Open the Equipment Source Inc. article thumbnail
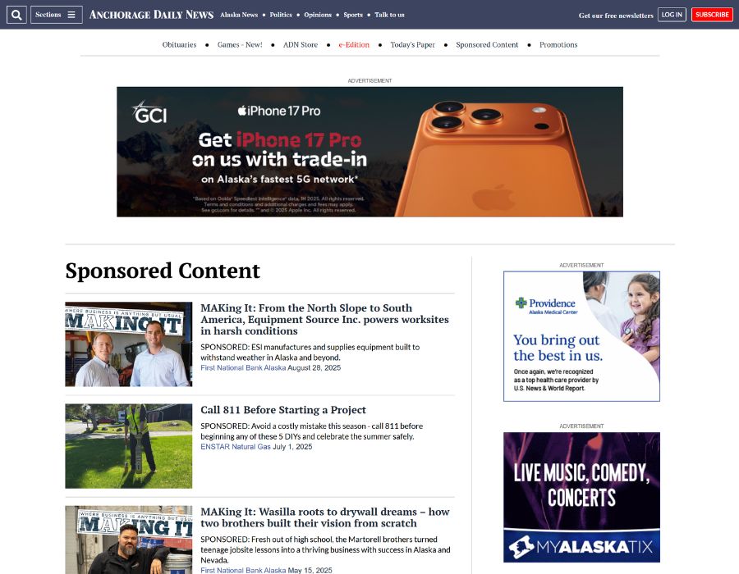This screenshot has height=574, width=739. coord(129,344)
